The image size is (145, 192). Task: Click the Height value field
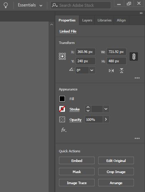[116, 61]
